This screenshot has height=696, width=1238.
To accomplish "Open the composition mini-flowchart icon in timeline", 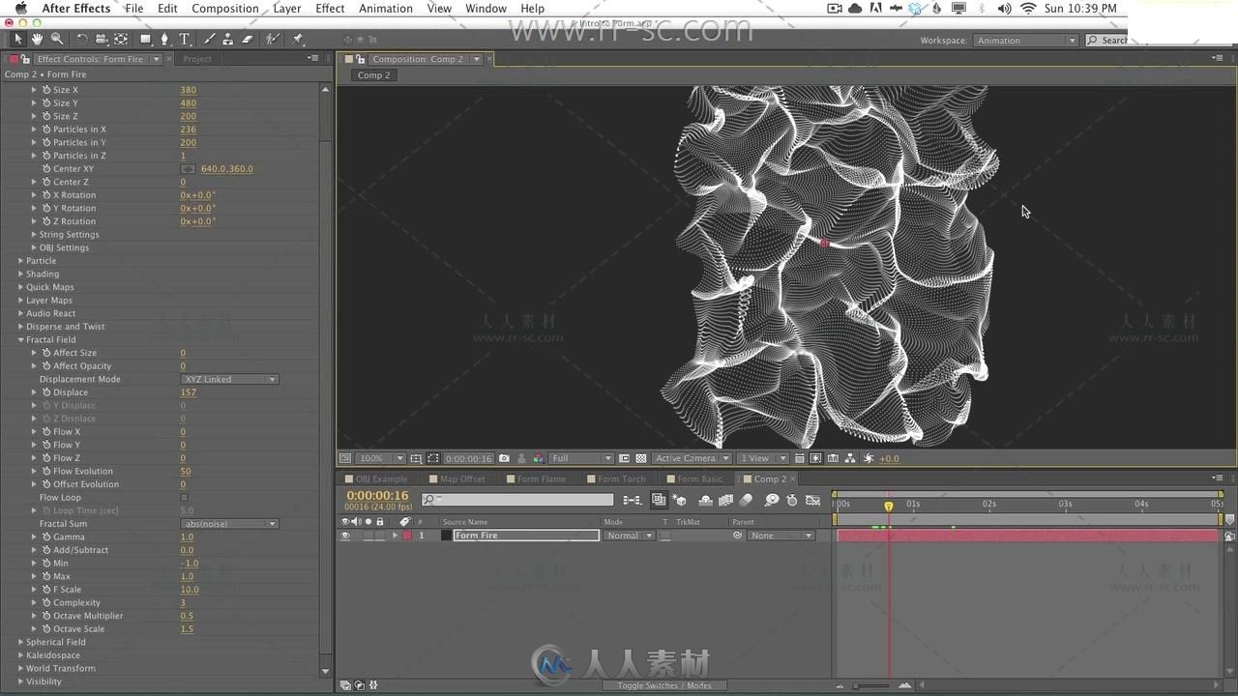I will (632, 500).
